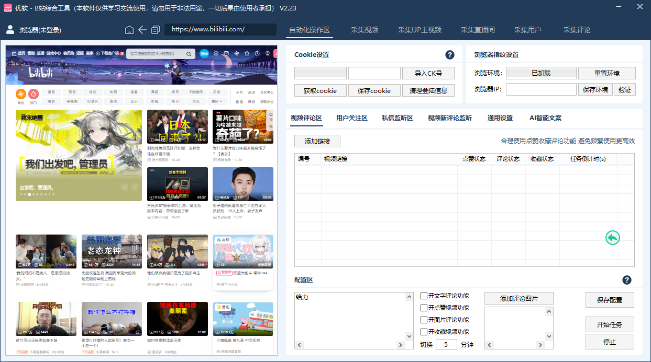Expand the 更多 category dropdown on bilibili
Image resolution: width=651 pixels, height=362 pixels.
[217, 100]
